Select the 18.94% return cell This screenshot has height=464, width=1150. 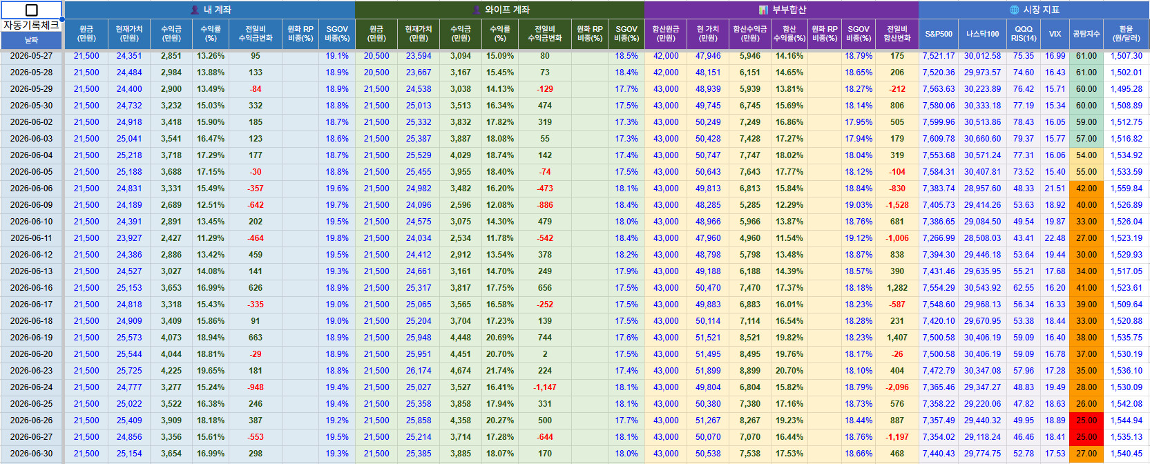click(211, 338)
